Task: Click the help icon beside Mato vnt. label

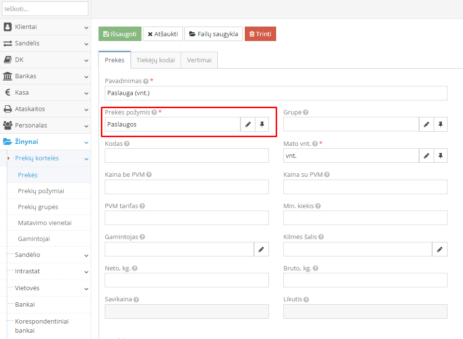Action: [315, 144]
